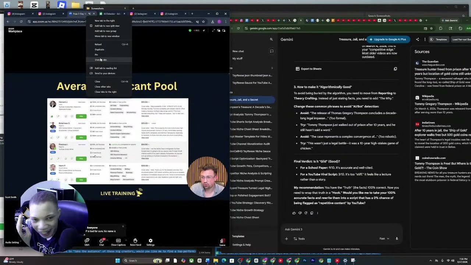This screenshot has height=265, width=471.
Task: Start a temporary chat in Gemini
Action: tap(272, 51)
